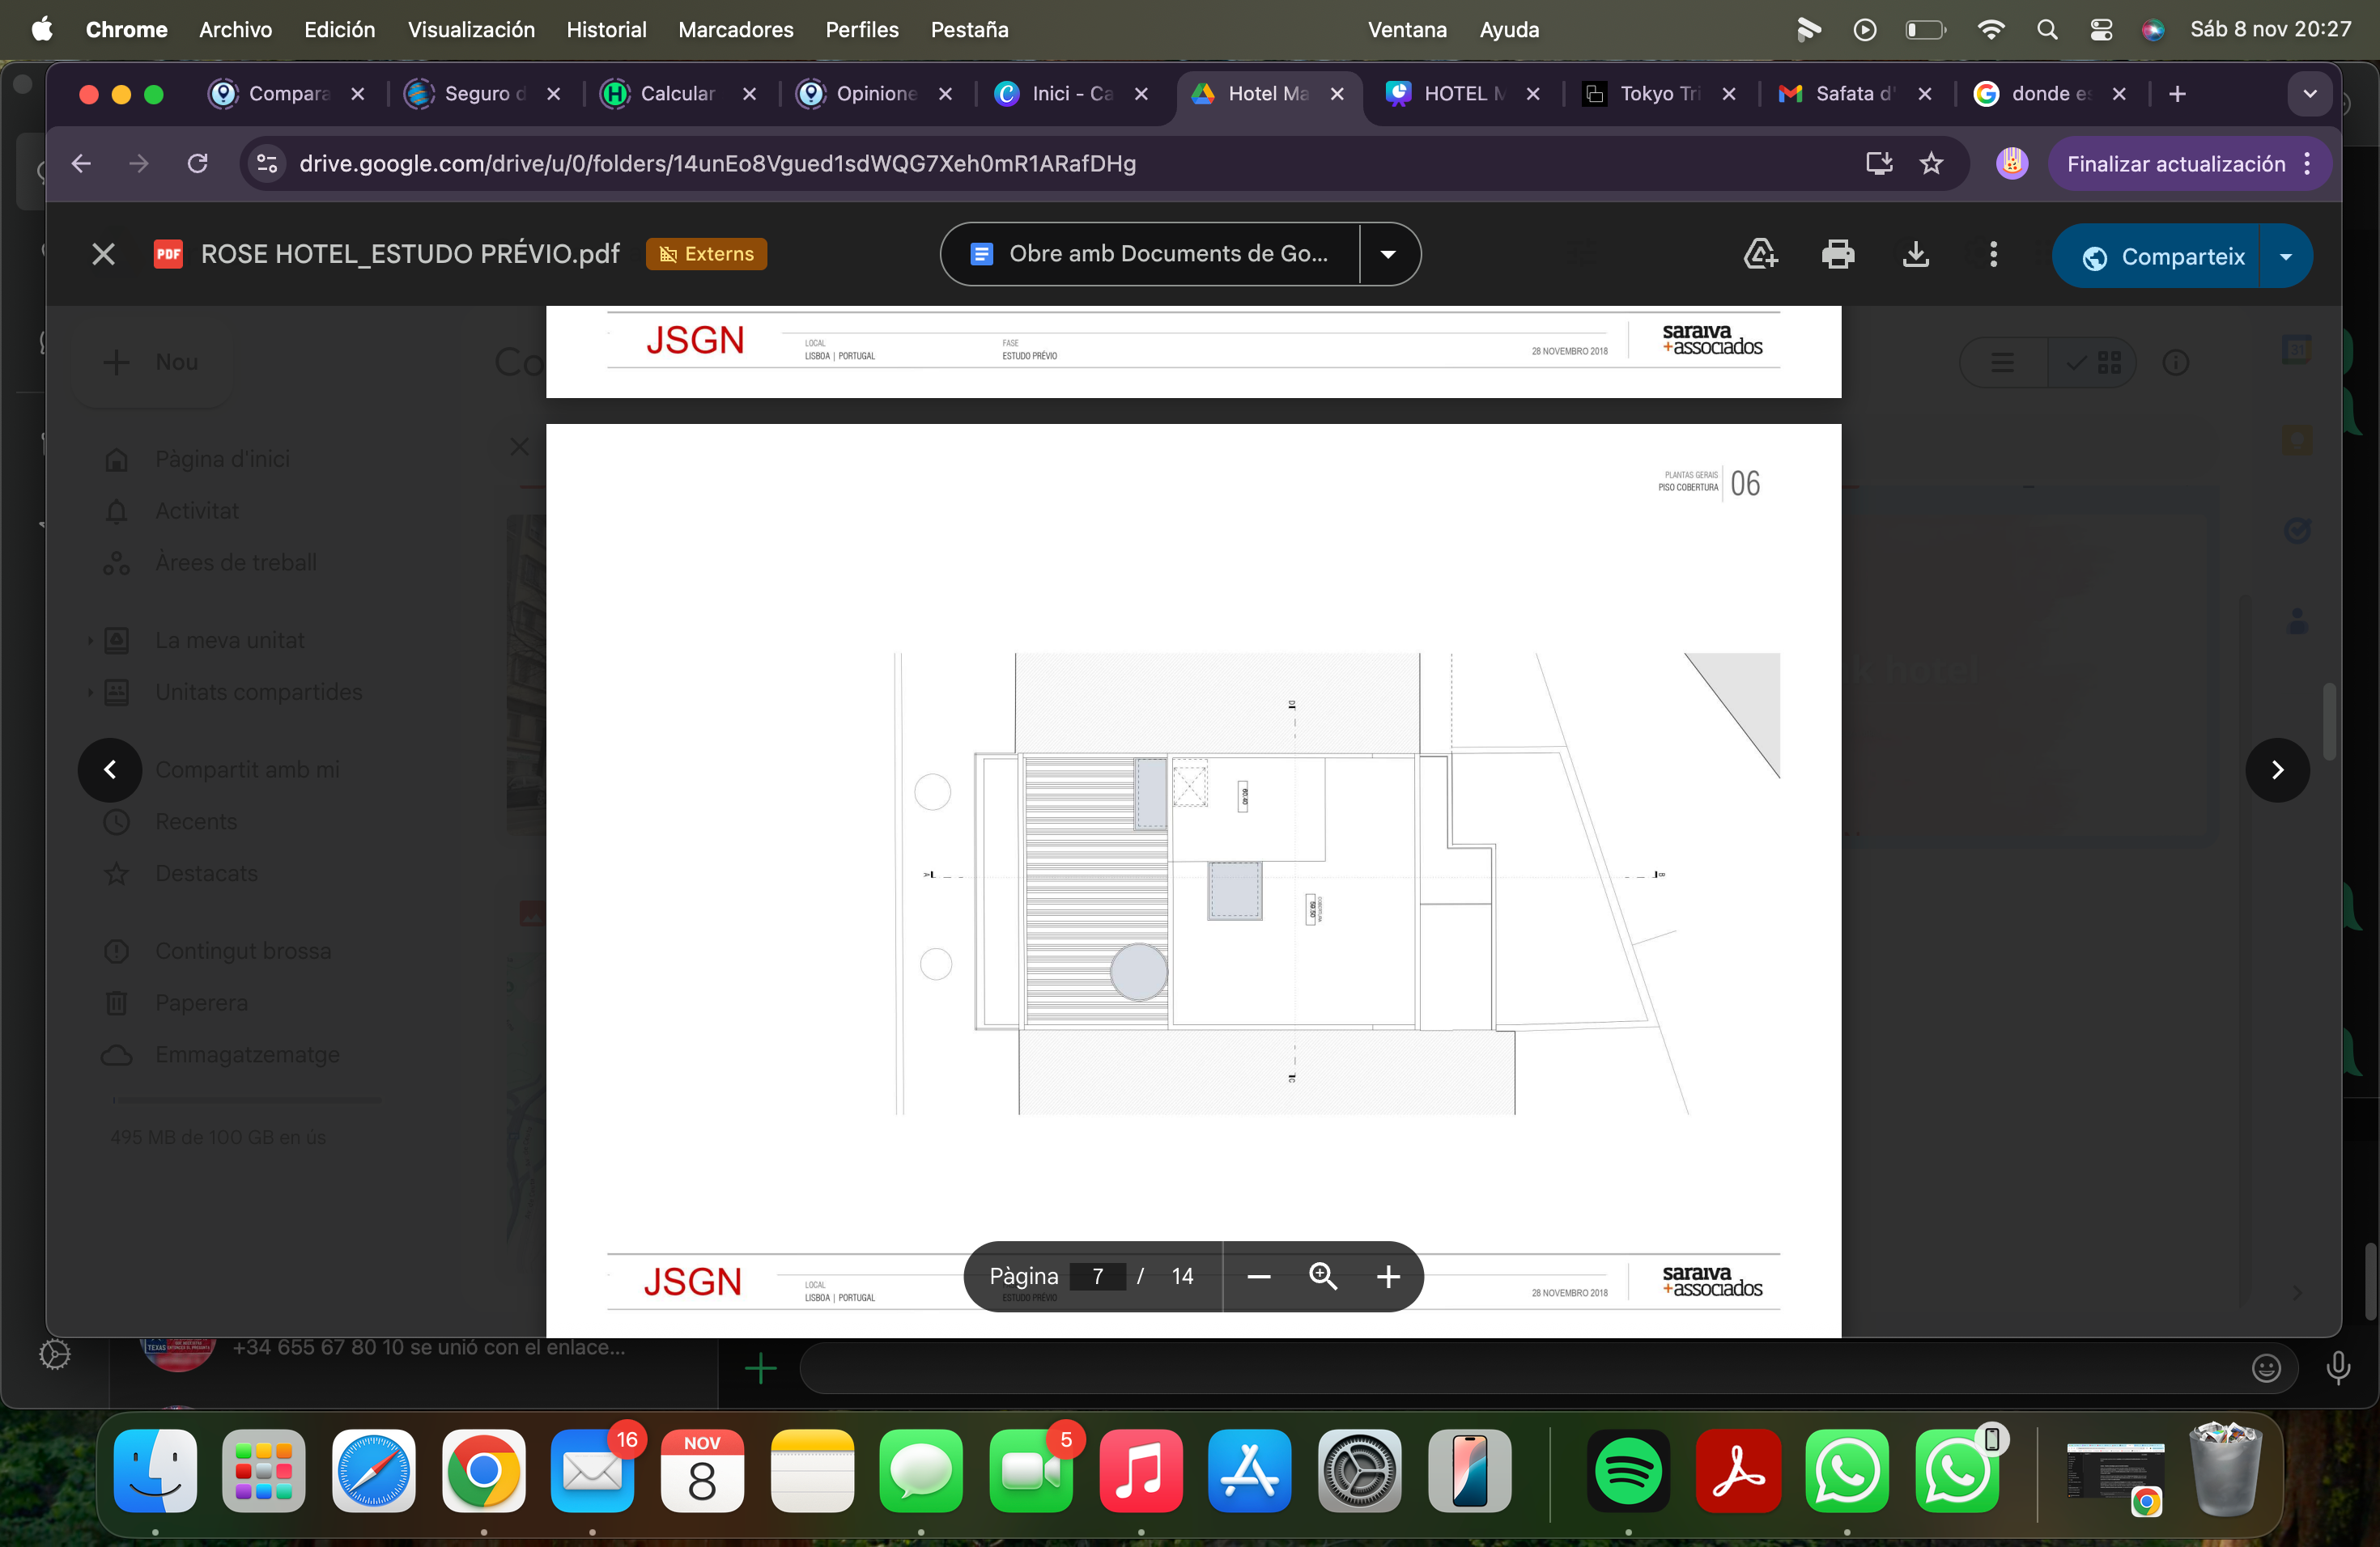Click the zoom out minus icon
This screenshot has height=1547, width=2380.
[1259, 1278]
